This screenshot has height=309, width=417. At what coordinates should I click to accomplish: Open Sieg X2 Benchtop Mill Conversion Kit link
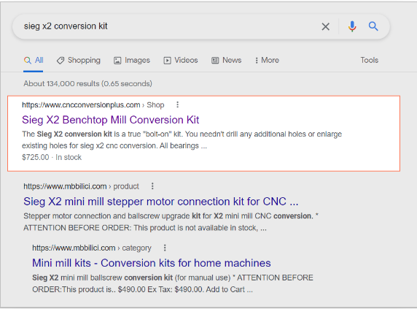click(x=110, y=120)
